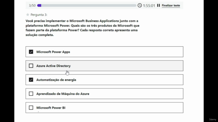218x122 pixels.
Task: Select the Microsoft Power BI answer label
Action: [51, 108]
